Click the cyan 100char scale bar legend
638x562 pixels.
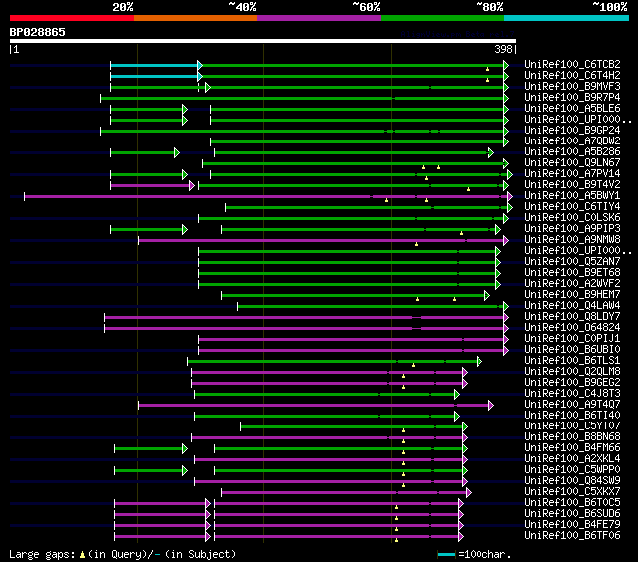pyautogui.click(x=446, y=554)
